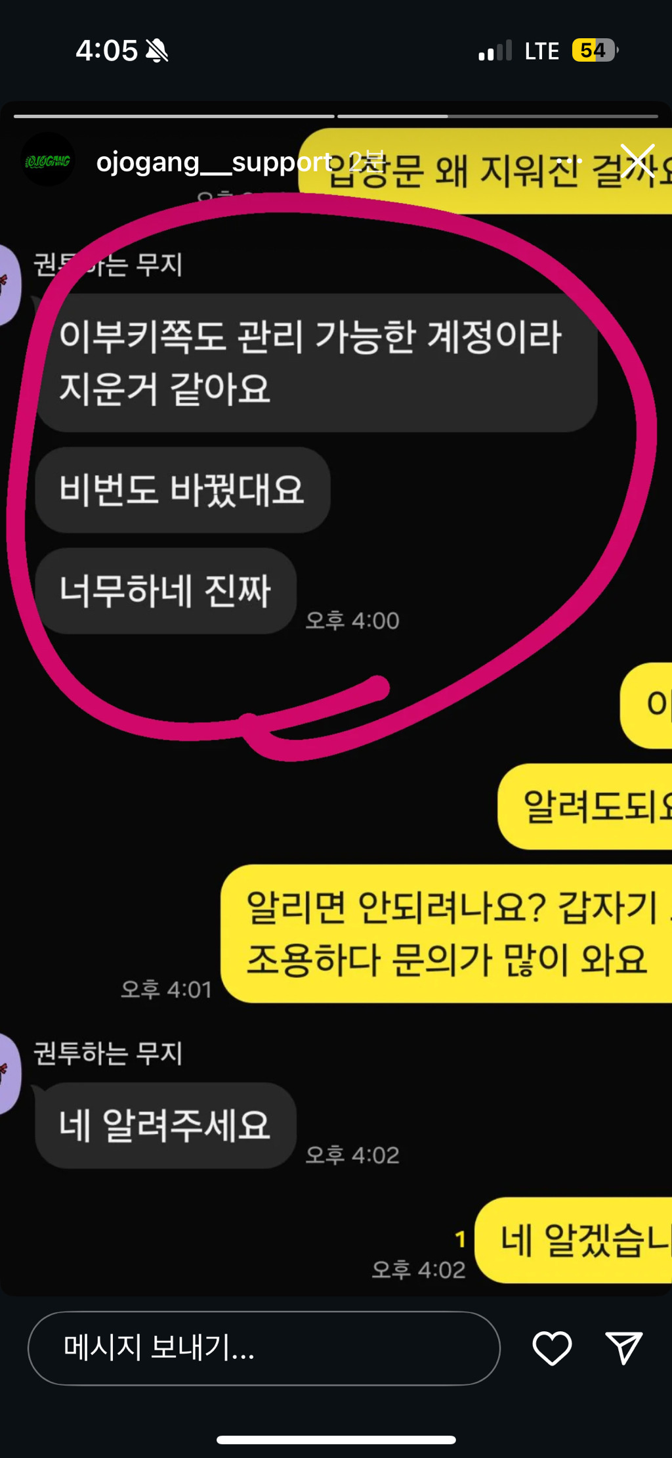Tap the 메시지 보내기 message field
The height and width of the screenshot is (1458, 672).
(x=264, y=1348)
